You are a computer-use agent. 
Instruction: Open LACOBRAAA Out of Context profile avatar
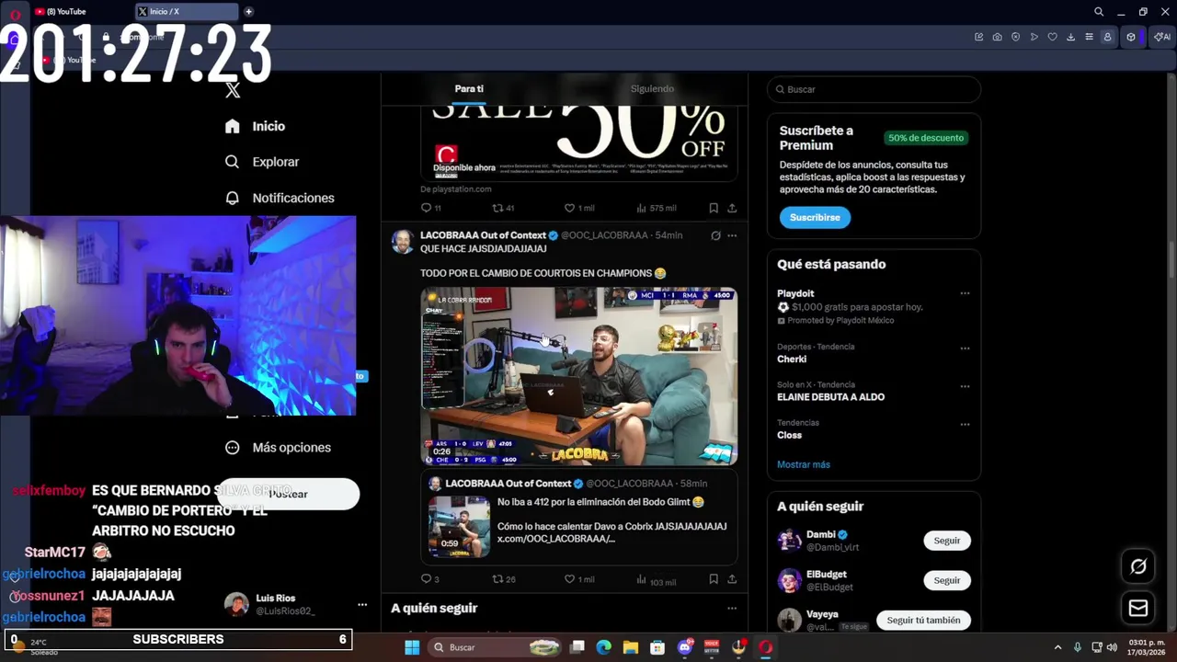[402, 242]
